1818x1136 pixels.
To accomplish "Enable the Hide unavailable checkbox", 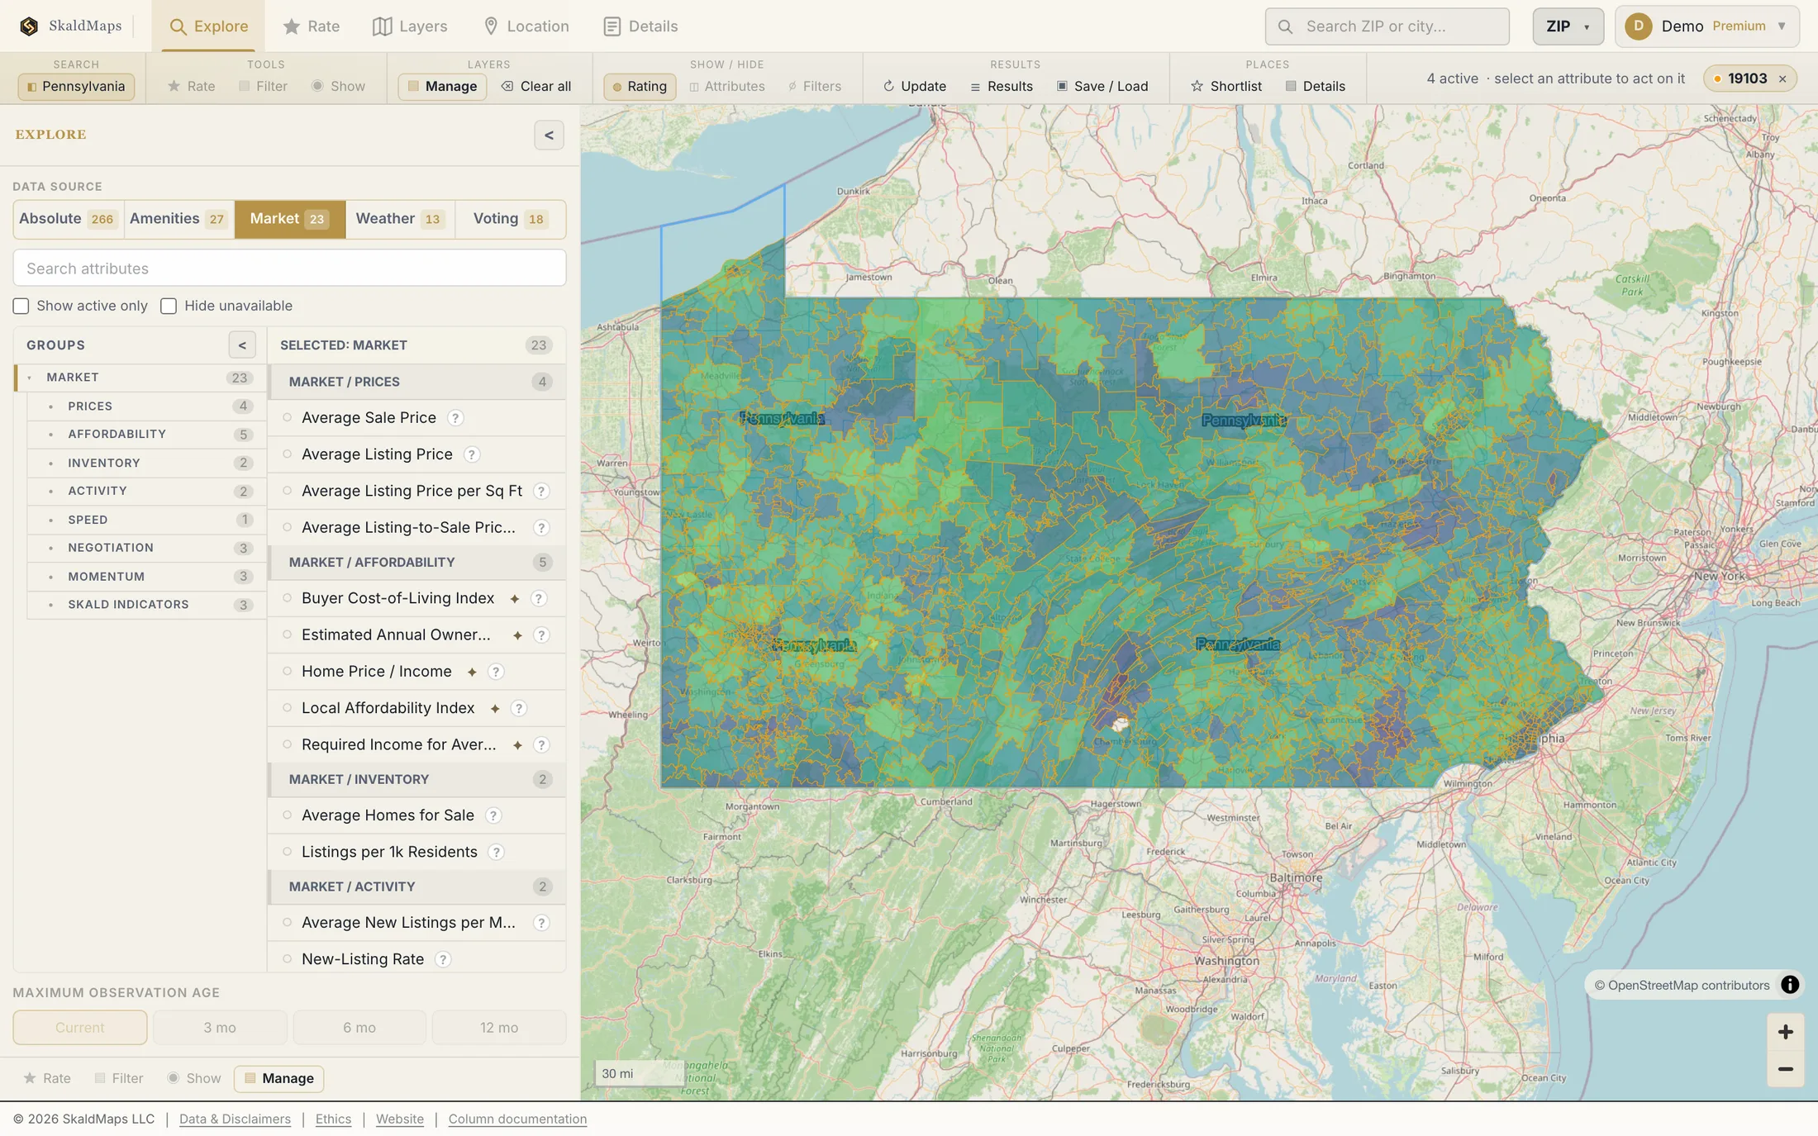I will point(169,307).
